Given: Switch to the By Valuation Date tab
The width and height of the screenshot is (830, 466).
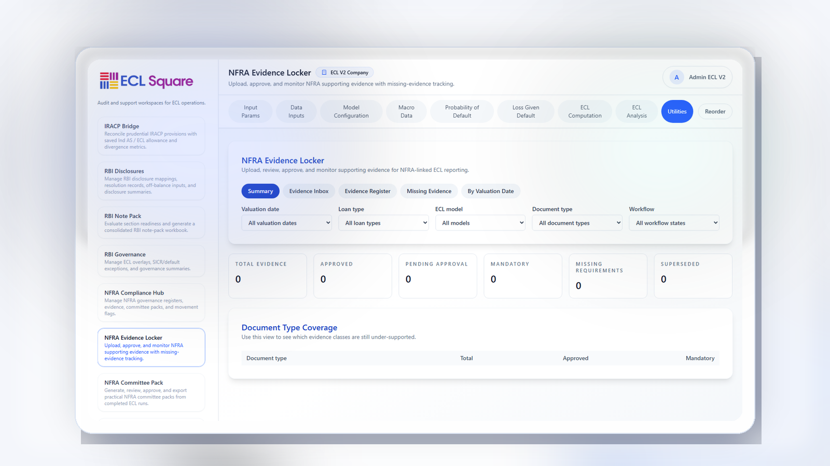Looking at the screenshot, I should (x=490, y=191).
